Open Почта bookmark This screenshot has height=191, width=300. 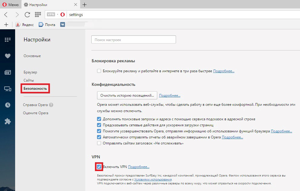pyautogui.click(x=47, y=24)
